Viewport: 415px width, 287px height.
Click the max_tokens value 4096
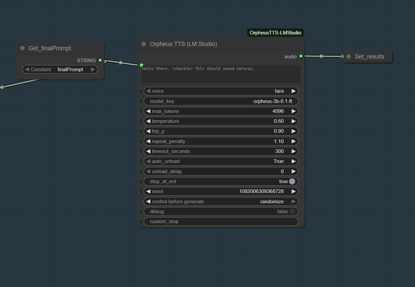click(278, 111)
